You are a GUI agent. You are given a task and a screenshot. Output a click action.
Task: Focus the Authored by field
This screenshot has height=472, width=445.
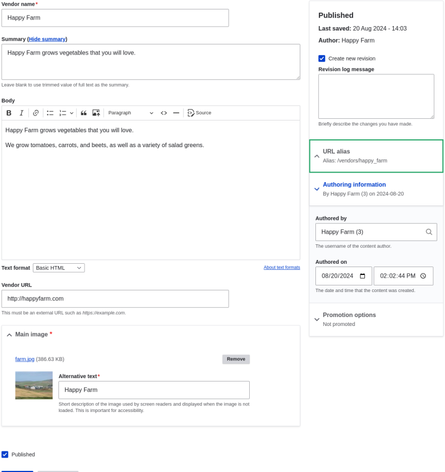(x=376, y=232)
